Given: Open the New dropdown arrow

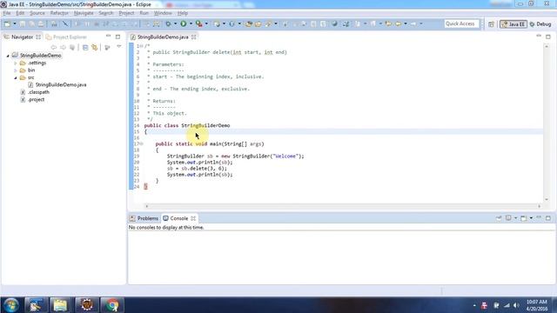Looking at the screenshot, I should pyautogui.click(x=15, y=23).
